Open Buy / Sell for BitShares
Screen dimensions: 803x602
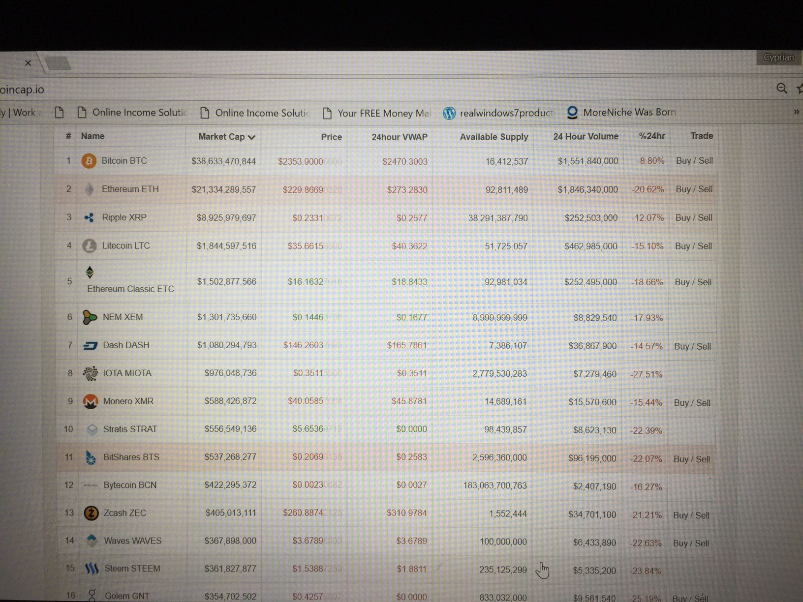click(691, 459)
